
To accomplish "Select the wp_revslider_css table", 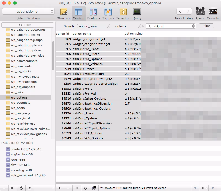I will click(25, 124).
